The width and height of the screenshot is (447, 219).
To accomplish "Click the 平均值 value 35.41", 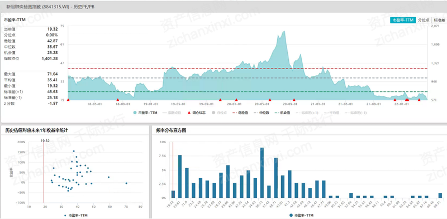I will pyautogui.click(x=53, y=80).
